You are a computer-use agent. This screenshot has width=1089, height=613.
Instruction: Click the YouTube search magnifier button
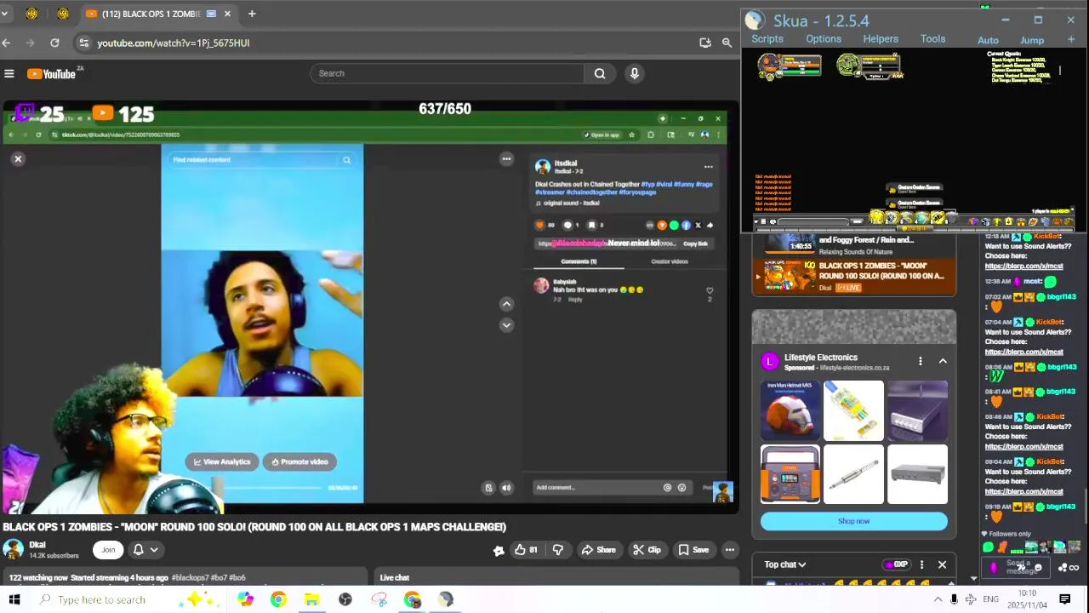[600, 73]
